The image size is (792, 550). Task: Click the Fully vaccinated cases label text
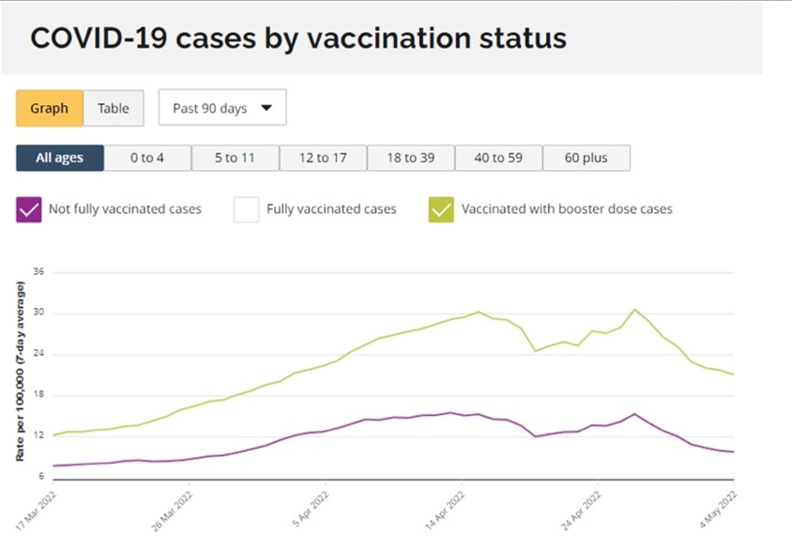[x=331, y=209]
